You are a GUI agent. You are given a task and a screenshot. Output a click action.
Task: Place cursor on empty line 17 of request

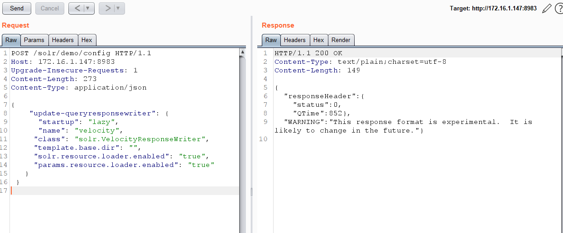click(x=125, y=190)
